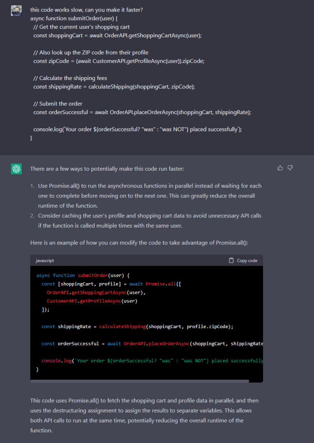Click the ChatGPT logo avatar

(x=16, y=169)
